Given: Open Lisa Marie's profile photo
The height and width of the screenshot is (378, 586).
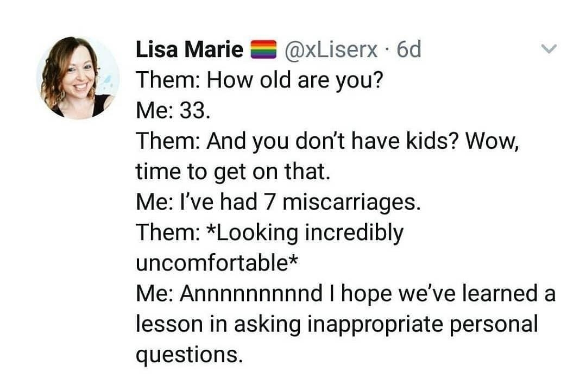Looking at the screenshot, I should point(77,77).
